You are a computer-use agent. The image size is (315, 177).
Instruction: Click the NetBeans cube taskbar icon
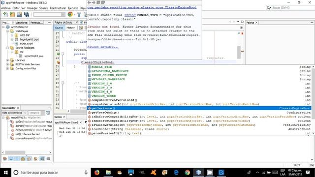point(199,173)
